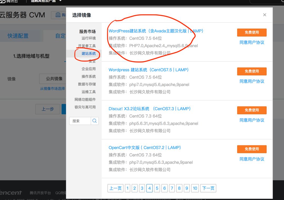Select 企业应用 category
This screenshot has width=284, height=200.
click(x=89, y=69)
